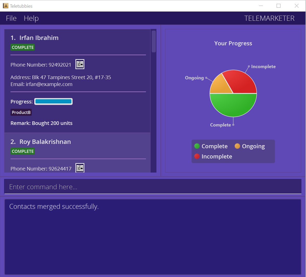Click the green Complete legend dot
This screenshot has height=277, width=306.
(x=197, y=146)
